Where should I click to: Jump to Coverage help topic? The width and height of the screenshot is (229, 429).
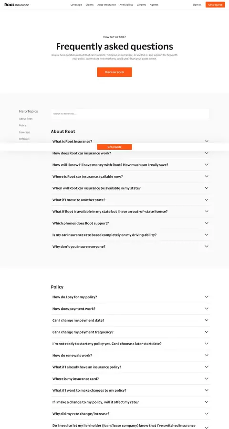(x=24, y=132)
